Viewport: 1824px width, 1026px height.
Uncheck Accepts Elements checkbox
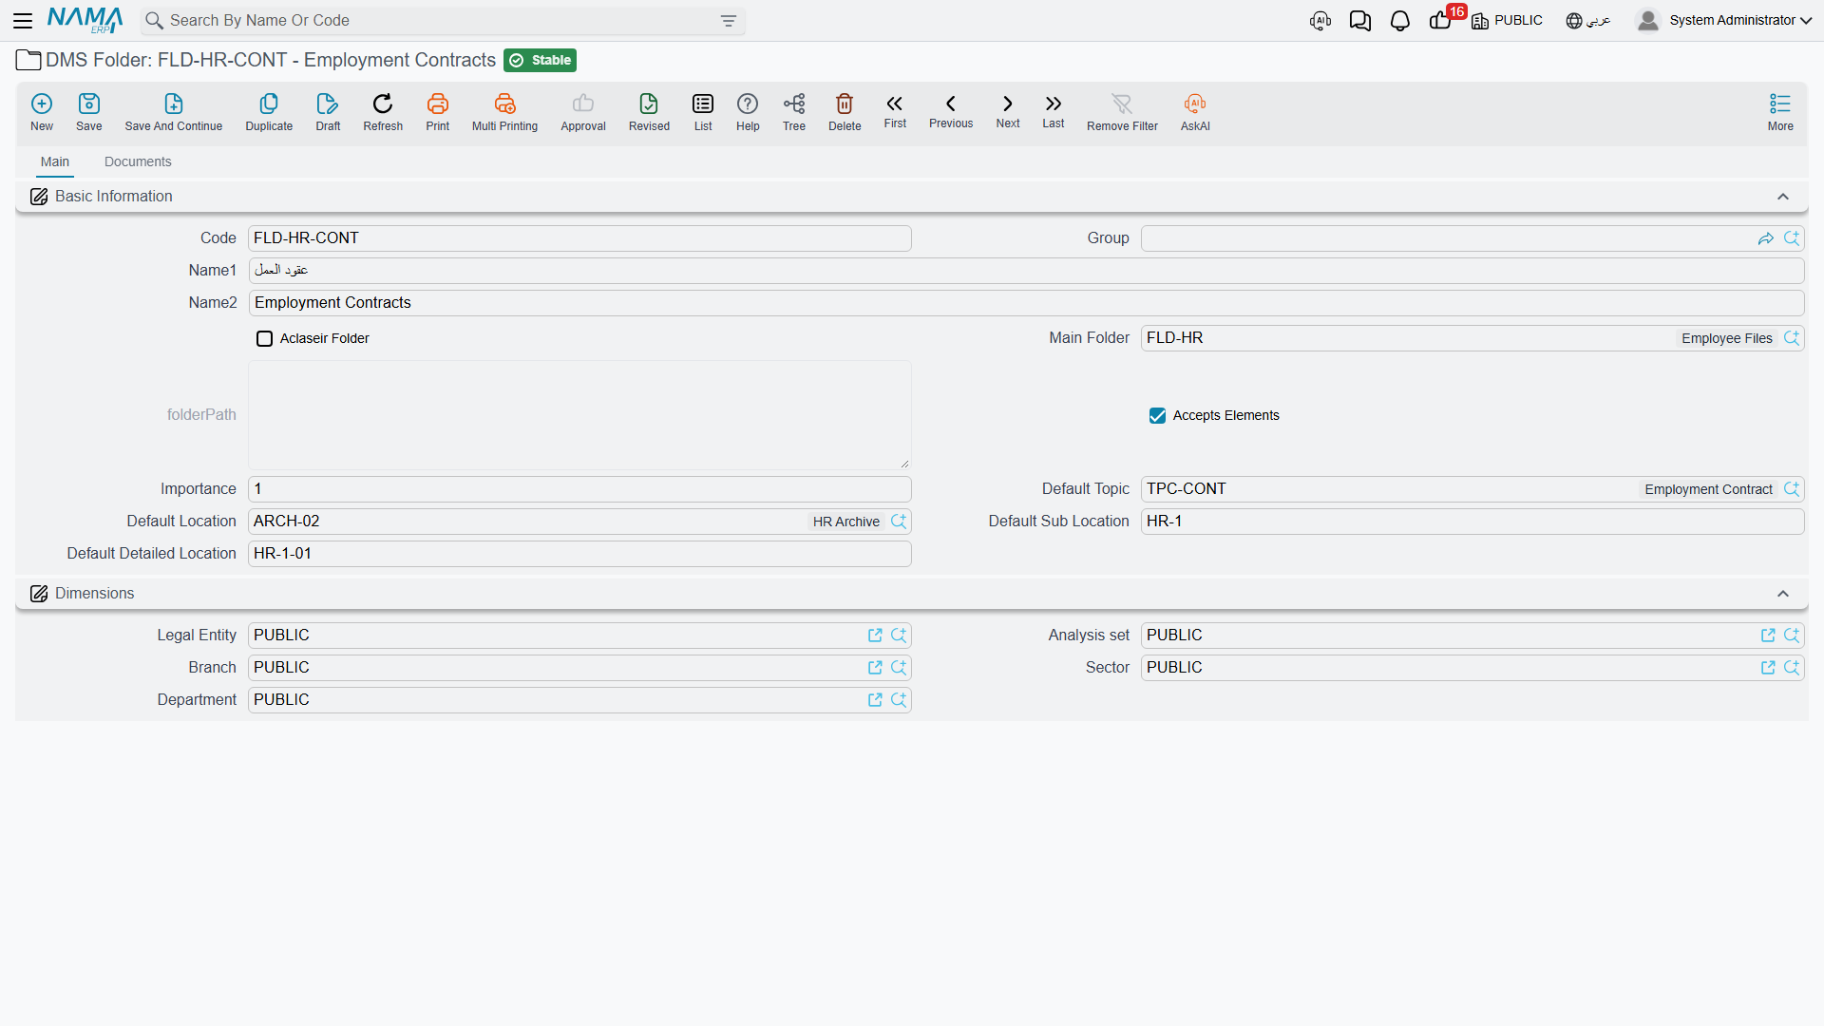pos(1157,416)
